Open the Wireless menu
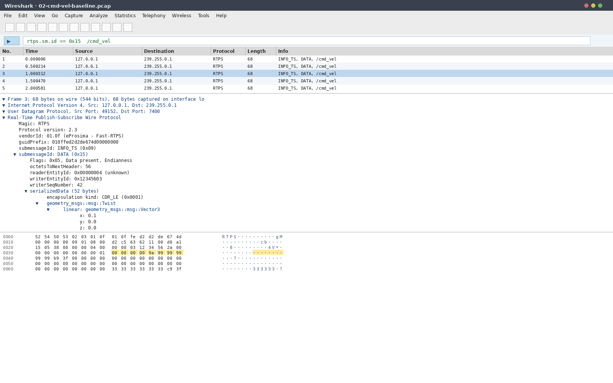This screenshot has width=613, height=383. [x=182, y=16]
